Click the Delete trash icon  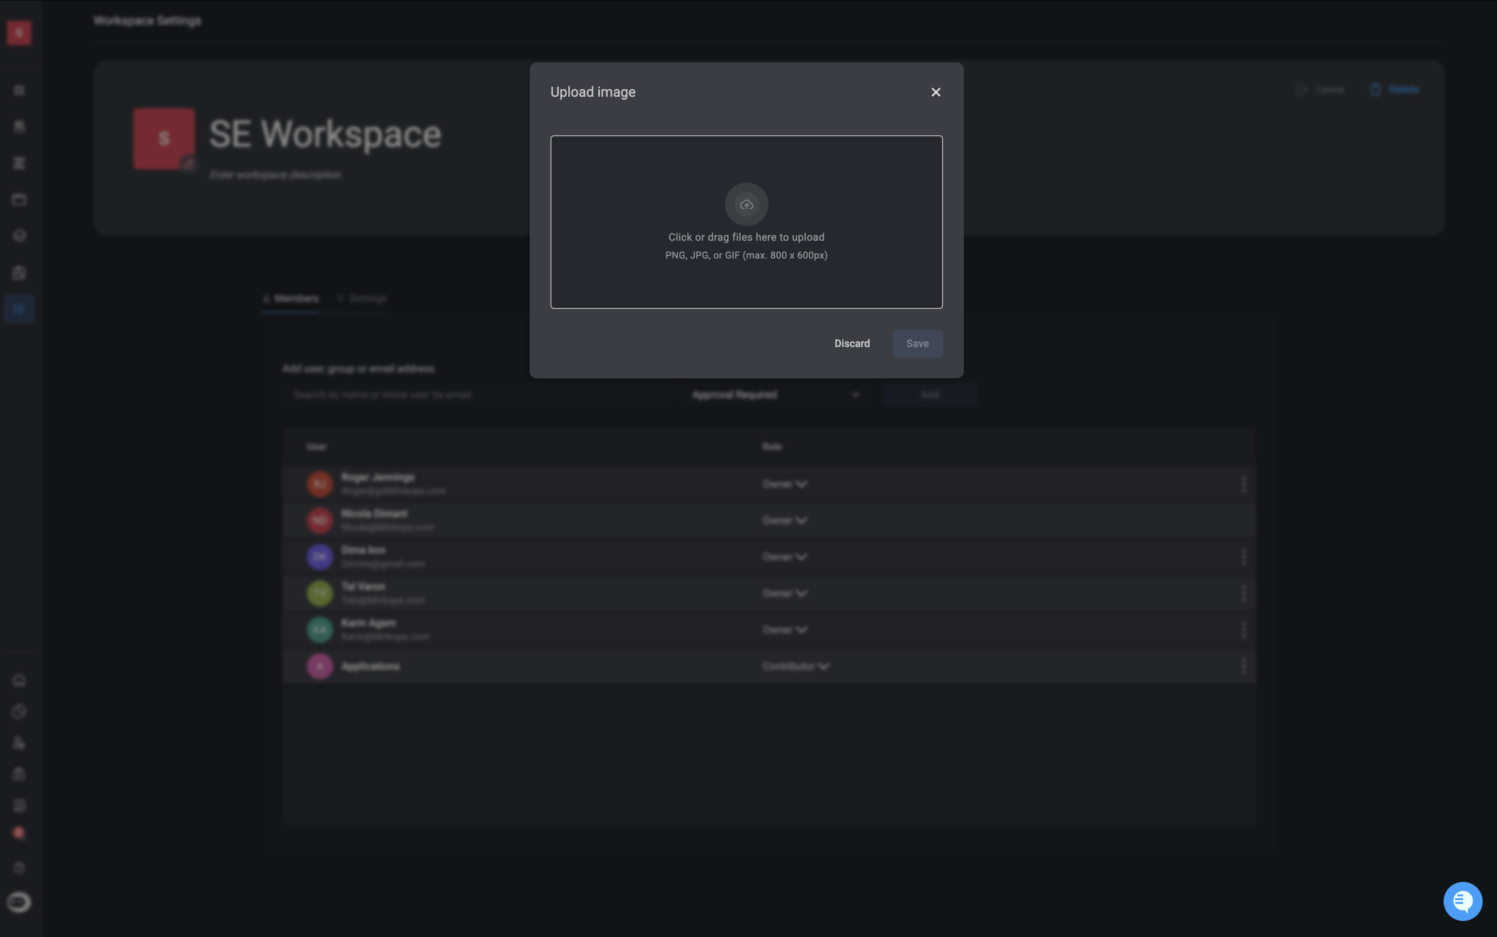pos(1375,90)
